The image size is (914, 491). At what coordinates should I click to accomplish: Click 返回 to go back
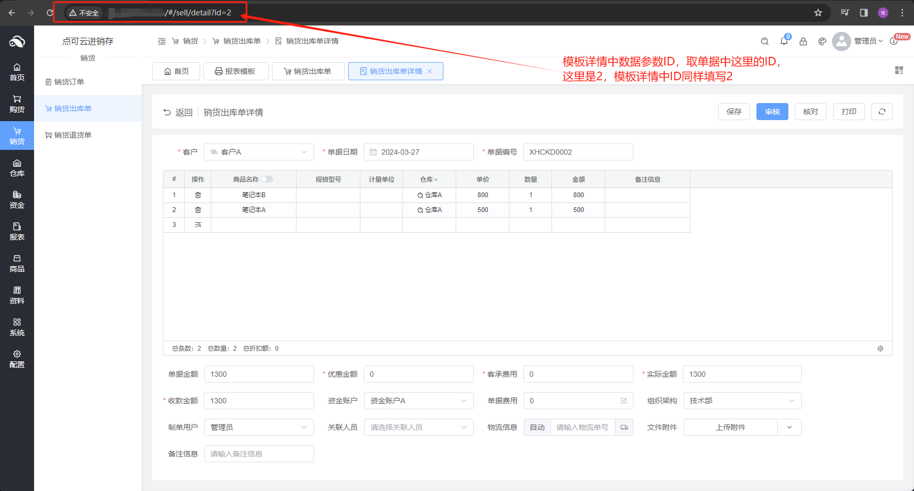(178, 112)
